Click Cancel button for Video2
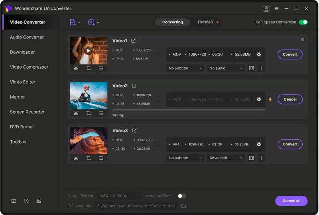This screenshot has width=319, height=215. [x=290, y=99]
